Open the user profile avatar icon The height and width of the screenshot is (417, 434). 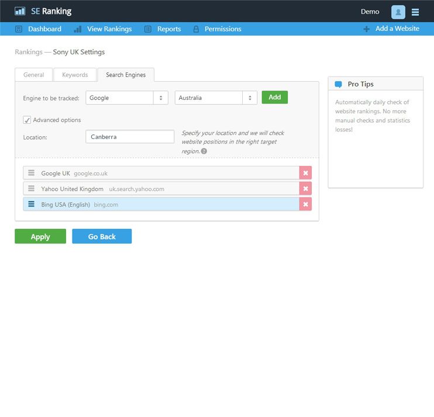click(398, 12)
